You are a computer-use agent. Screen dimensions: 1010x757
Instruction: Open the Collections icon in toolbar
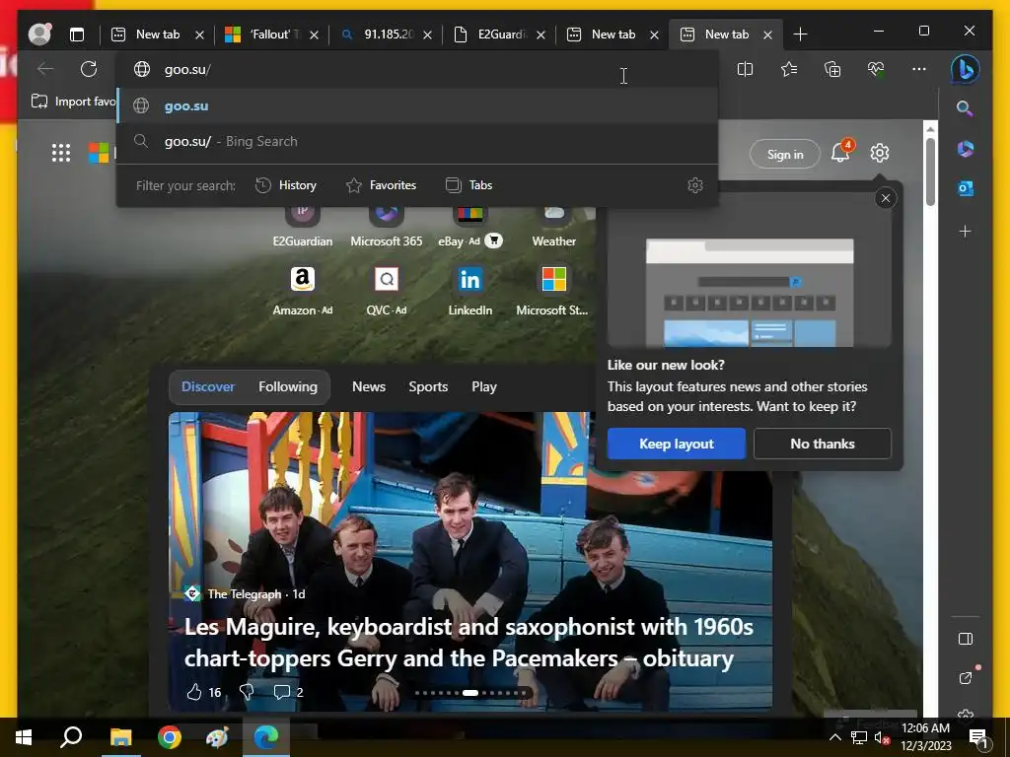[832, 69]
